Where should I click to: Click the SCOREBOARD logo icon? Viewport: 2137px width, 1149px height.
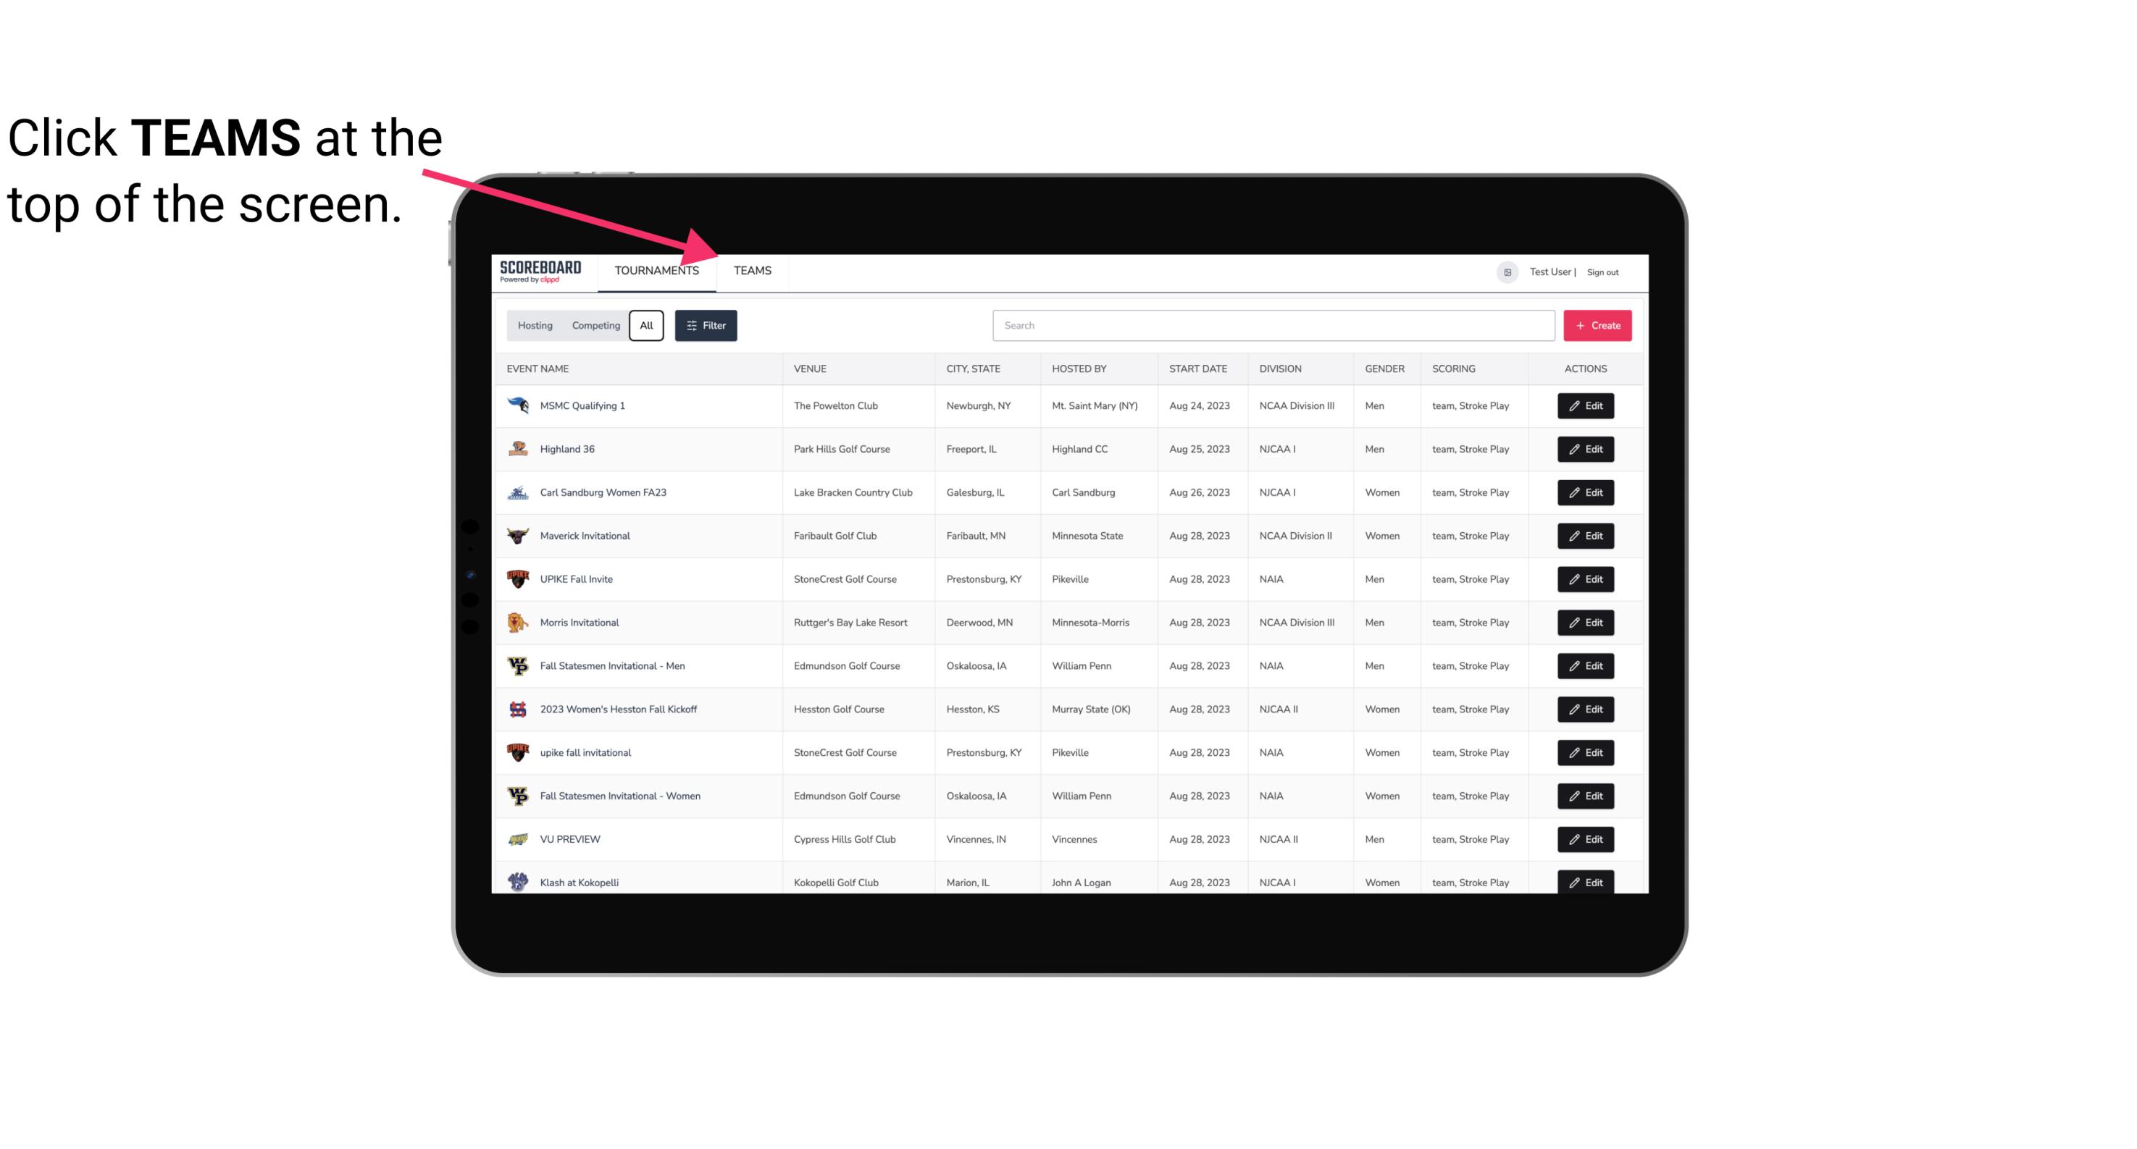[x=538, y=270]
